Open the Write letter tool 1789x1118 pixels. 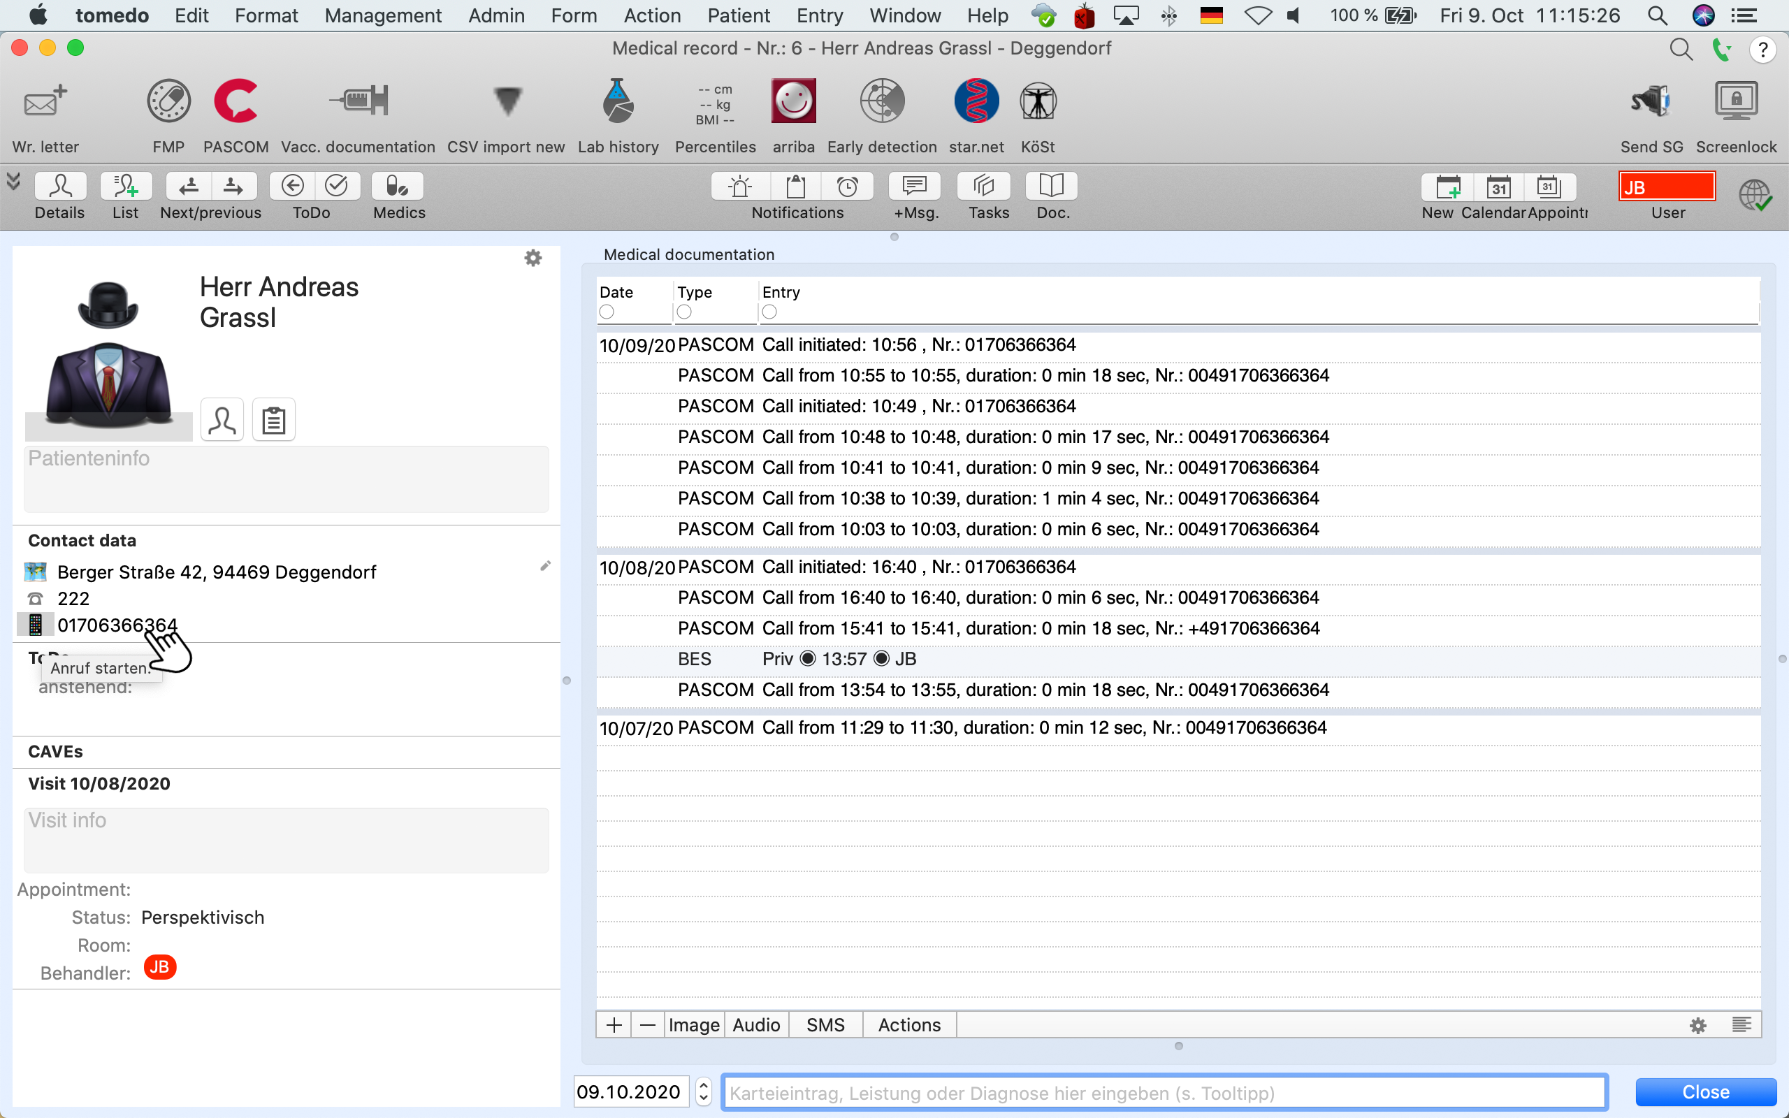(45, 101)
